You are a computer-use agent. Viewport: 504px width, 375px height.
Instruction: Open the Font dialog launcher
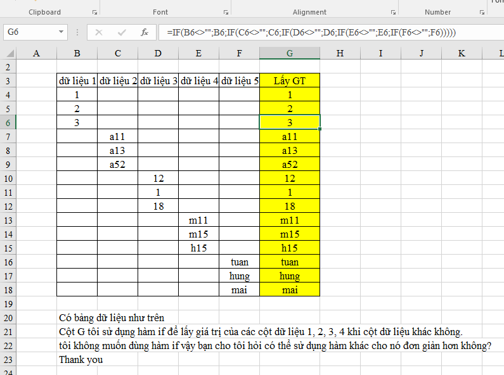click(226, 12)
